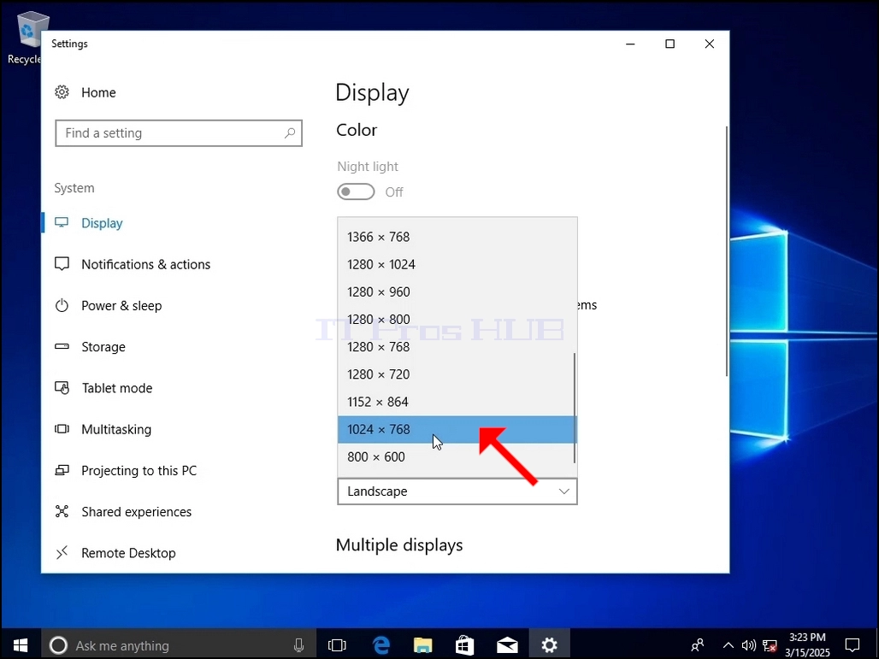879x659 pixels.
Task: Click the search magnifier in Find a setting
Action: [290, 132]
